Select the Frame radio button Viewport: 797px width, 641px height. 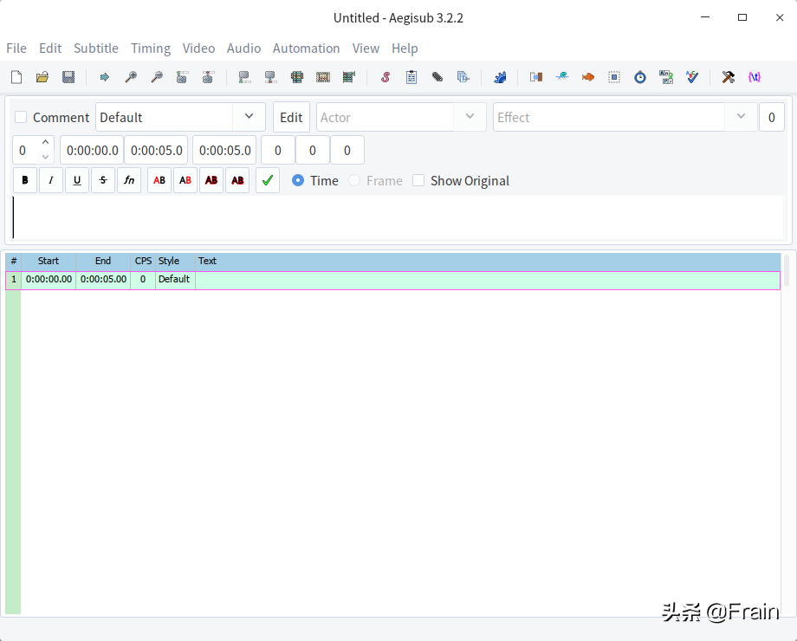[354, 180]
